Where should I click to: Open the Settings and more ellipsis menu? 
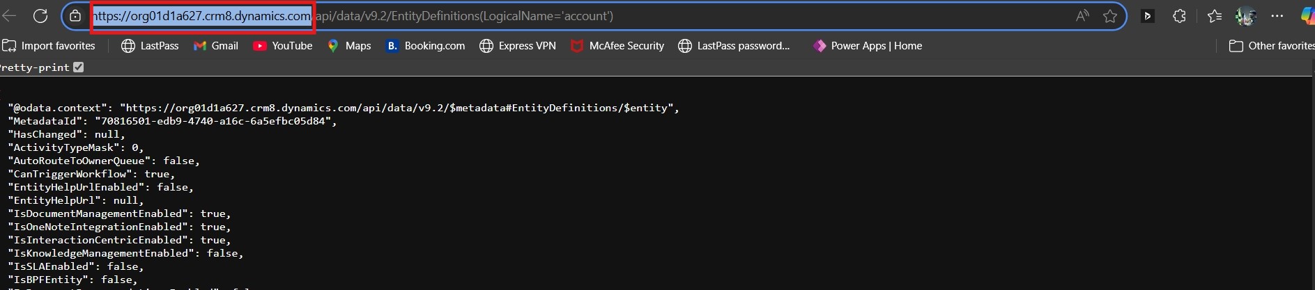[x=1277, y=16]
